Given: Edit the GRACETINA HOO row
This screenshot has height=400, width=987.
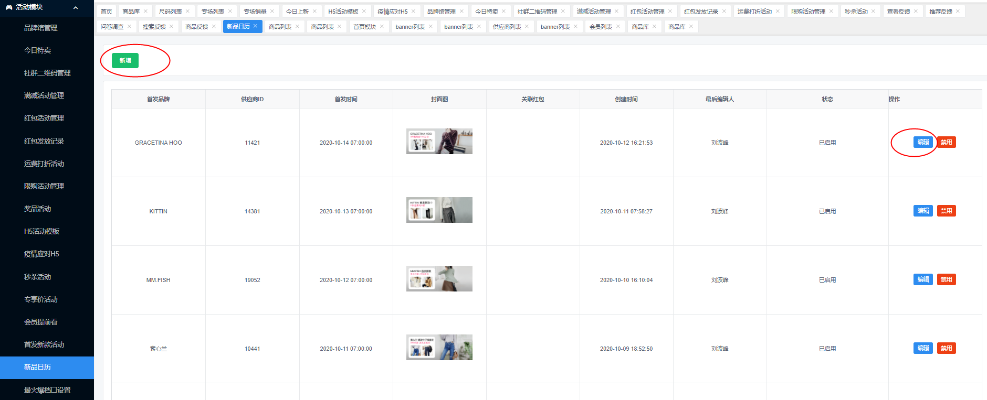Looking at the screenshot, I should 923,142.
